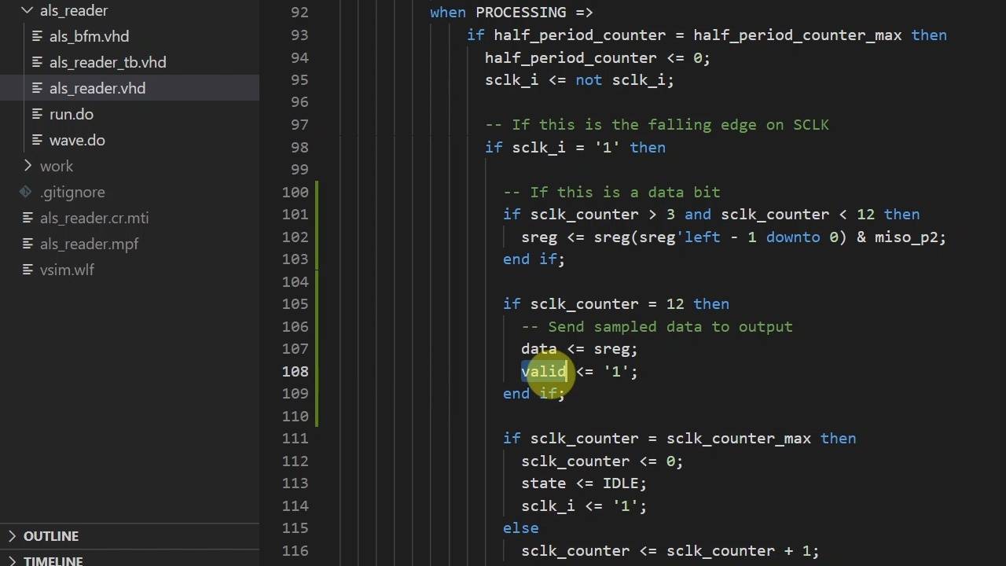Click the file icon for als_reader.cr.mti
This screenshot has width=1006, height=566.
click(x=26, y=218)
